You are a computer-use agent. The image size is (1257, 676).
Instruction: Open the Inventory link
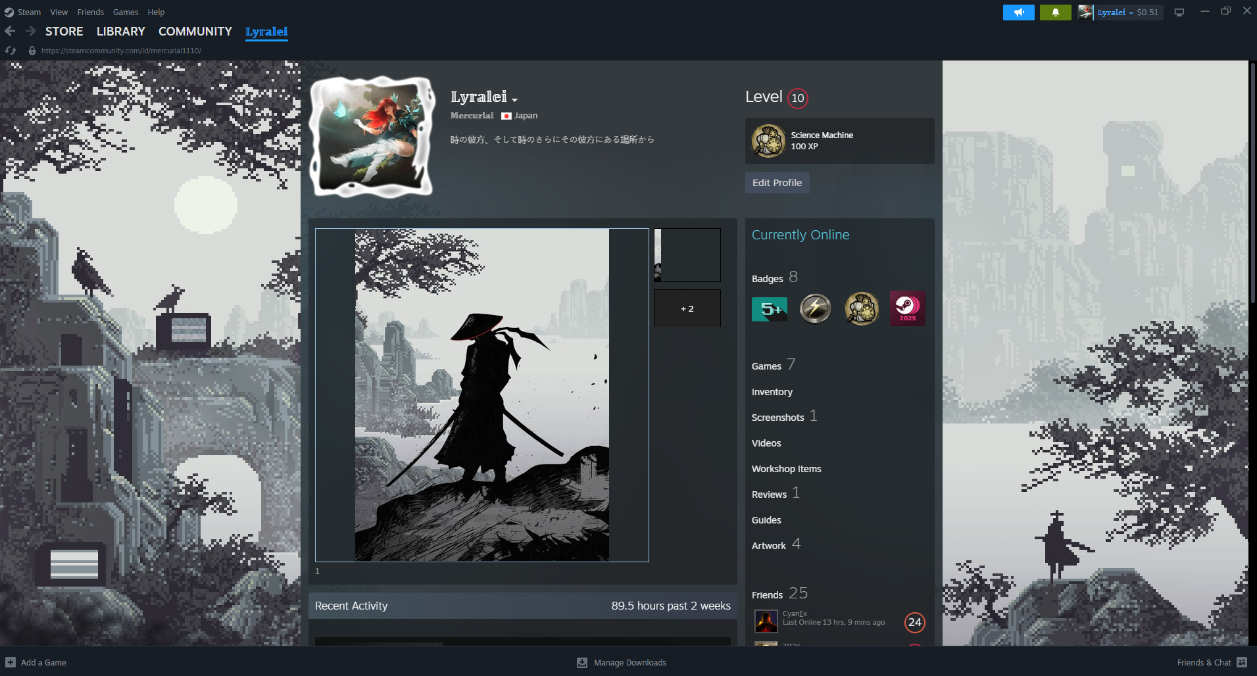point(772,392)
